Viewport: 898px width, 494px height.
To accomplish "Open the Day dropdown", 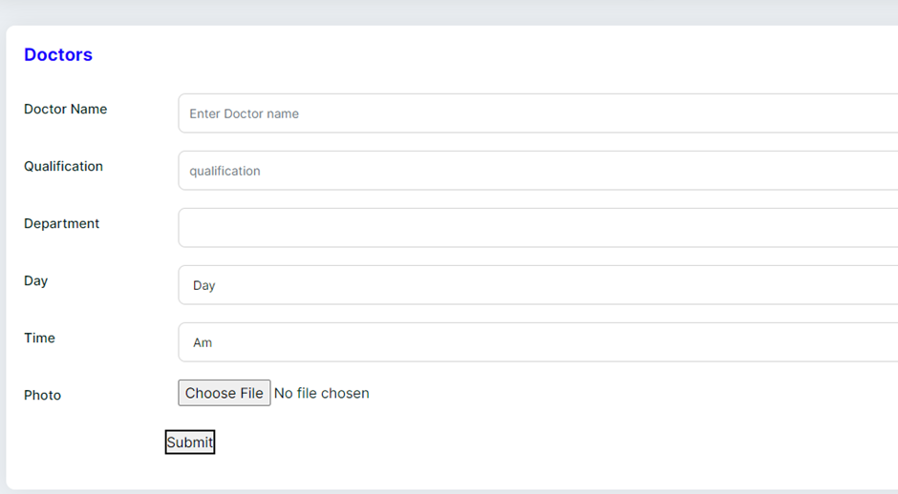I will 537,285.
